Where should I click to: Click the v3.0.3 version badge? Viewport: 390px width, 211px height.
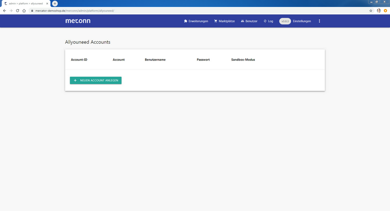point(285,21)
